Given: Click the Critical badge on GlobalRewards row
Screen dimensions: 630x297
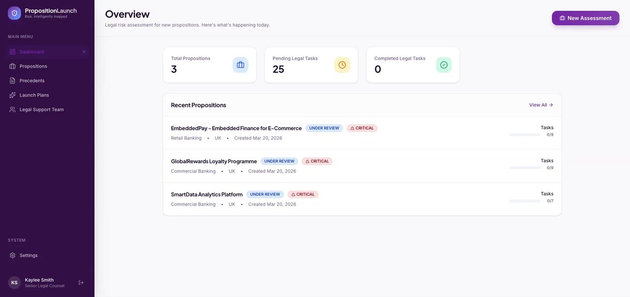Looking at the screenshot, I should (317, 161).
